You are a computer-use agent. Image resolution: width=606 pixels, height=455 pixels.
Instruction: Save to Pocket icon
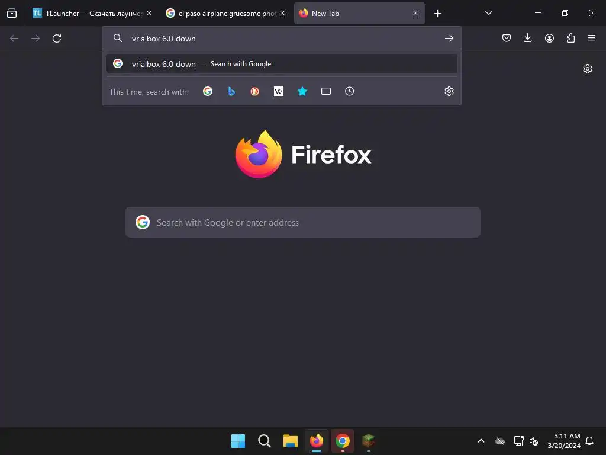coord(507,39)
